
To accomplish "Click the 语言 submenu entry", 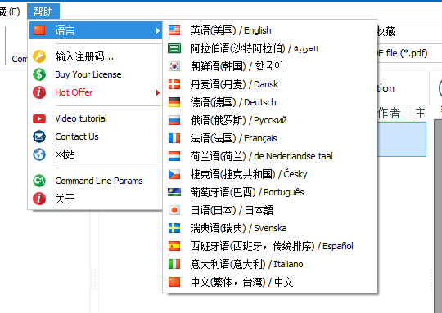I will 96,30.
